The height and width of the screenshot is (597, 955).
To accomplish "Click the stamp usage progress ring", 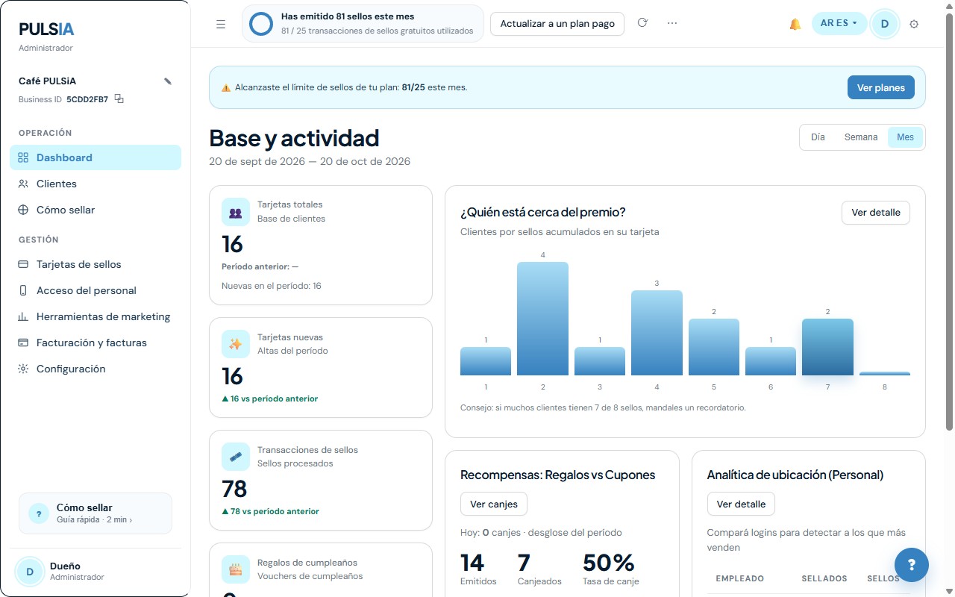I will pos(261,24).
